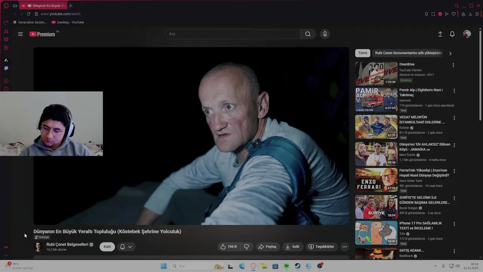483x272 pixels.
Task: Click the www.youtube.com/watch address bar
Action: tap(60, 14)
